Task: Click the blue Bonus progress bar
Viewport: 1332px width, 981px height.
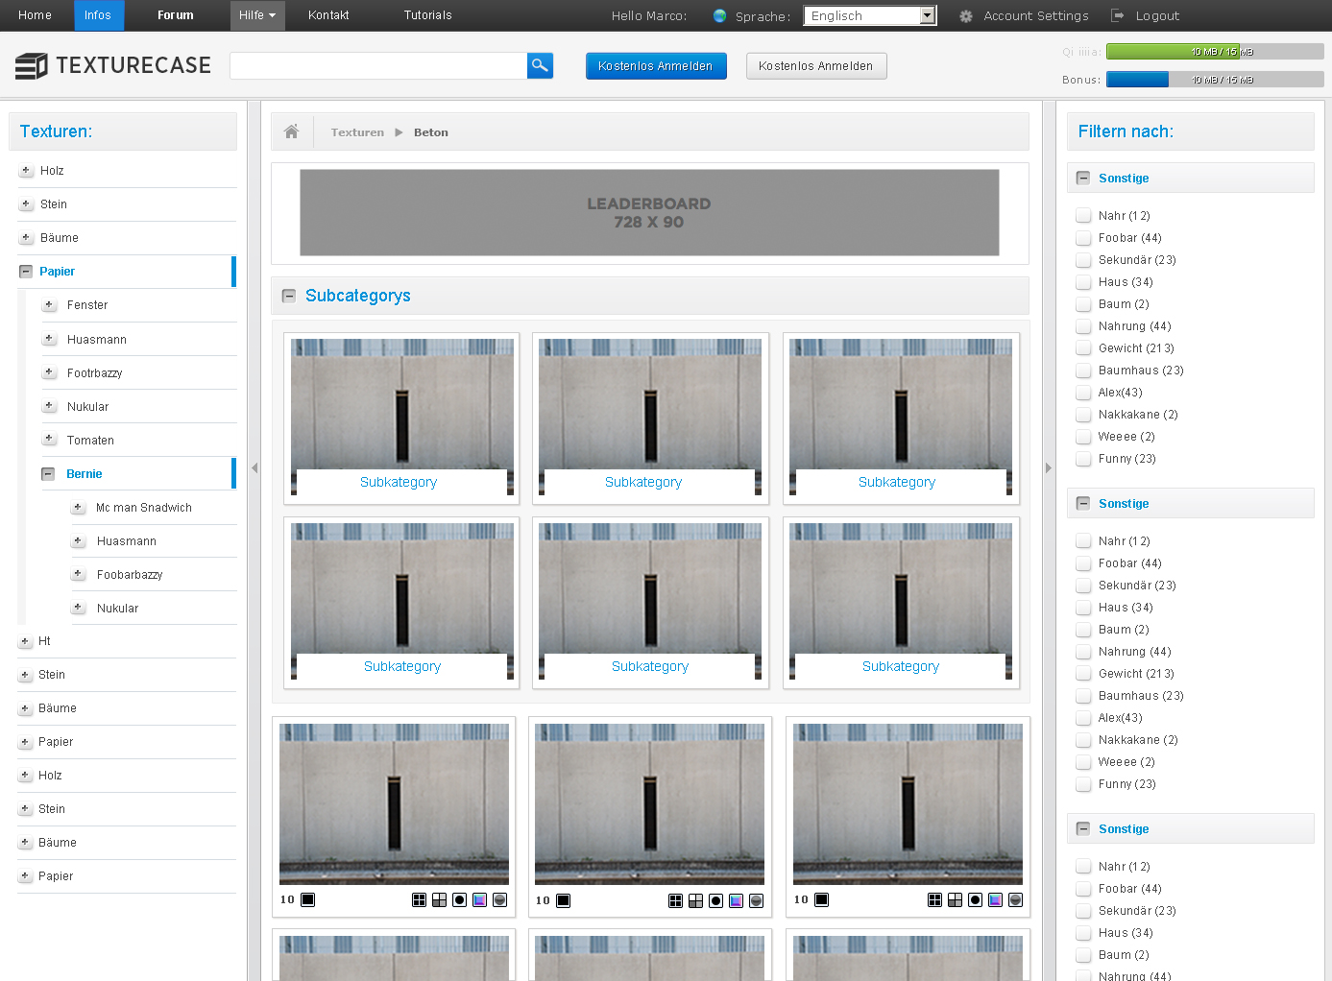Action: pos(1215,80)
